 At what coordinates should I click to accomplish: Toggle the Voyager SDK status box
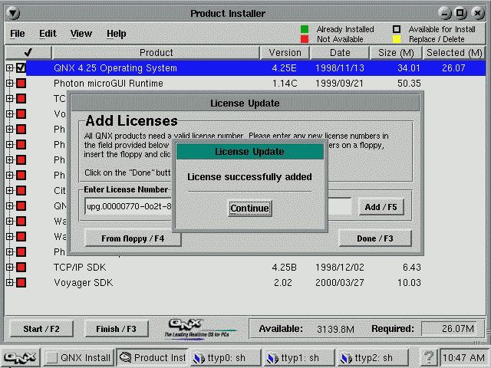click(21, 283)
